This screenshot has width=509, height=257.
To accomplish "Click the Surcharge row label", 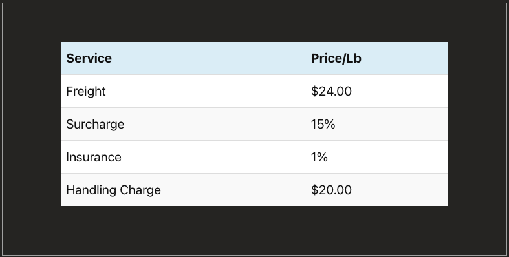I will [x=95, y=125].
